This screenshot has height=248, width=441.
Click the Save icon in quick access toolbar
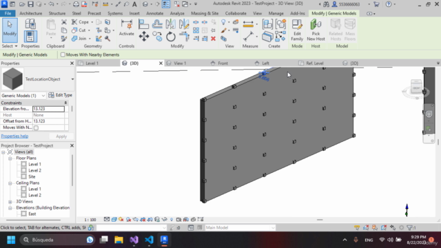30,4
